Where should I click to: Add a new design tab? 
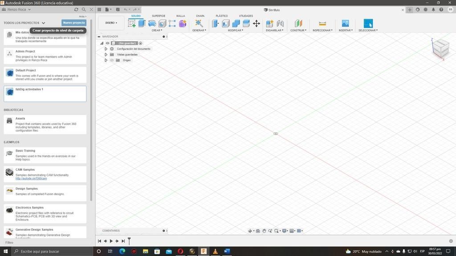(410, 10)
